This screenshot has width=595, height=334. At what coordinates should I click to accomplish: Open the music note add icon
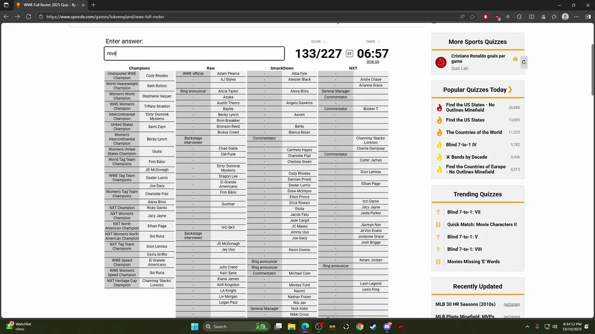(543, 17)
